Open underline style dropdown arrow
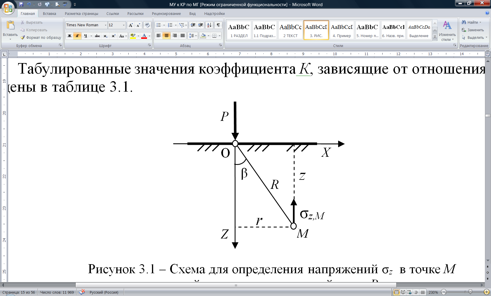Viewport: 491px width, 296px height. pyautogui.click(x=91, y=36)
